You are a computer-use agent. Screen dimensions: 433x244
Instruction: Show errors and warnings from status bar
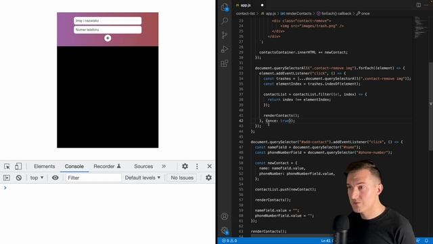[229, 241]
